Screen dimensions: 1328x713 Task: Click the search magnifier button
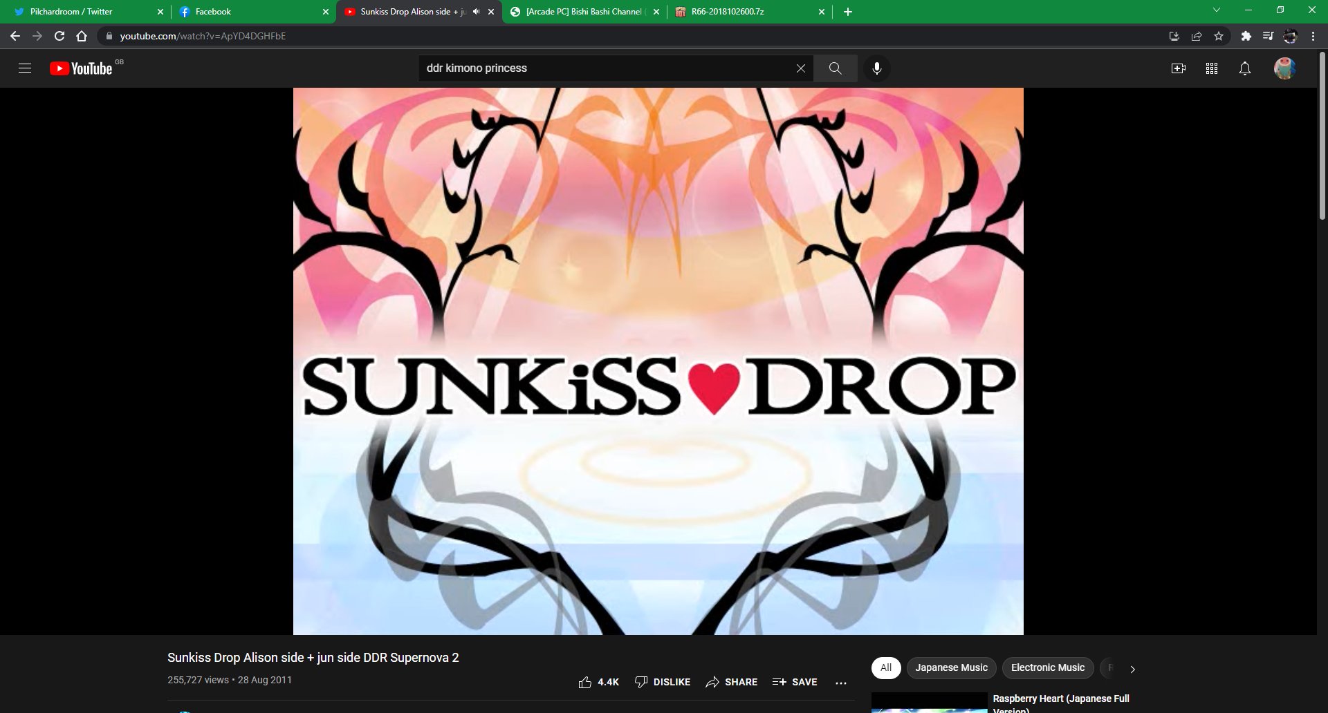(x=835, y=68)
